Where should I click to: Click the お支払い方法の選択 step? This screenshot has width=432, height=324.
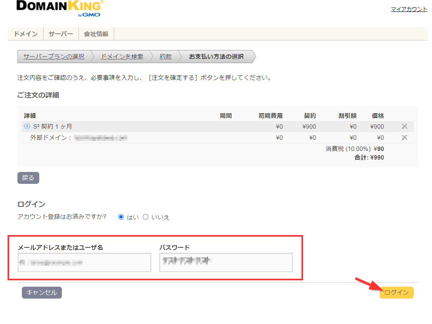[x=216, y=57]
